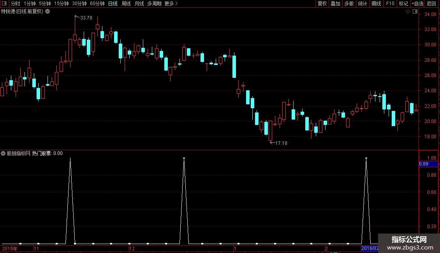Open F10 company info
The width and height of the screenshot is (440, 253).
click(x=390, y=4)
